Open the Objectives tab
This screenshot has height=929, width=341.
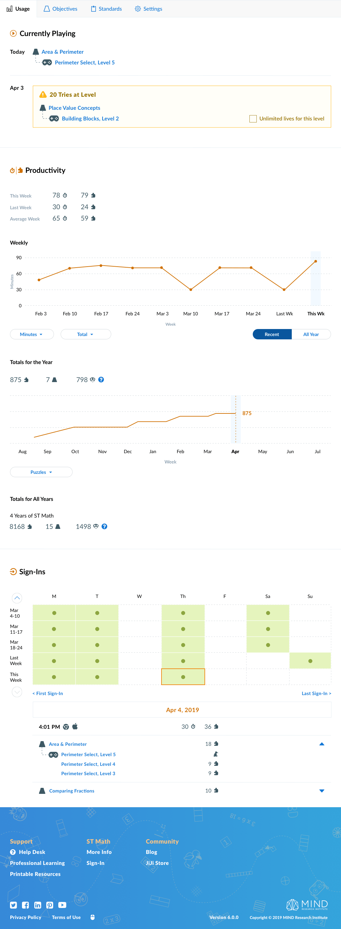(61, 9)
